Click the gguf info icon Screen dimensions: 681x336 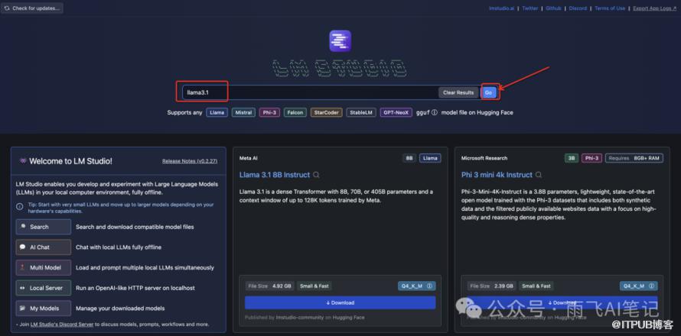[x=435, y=113]
